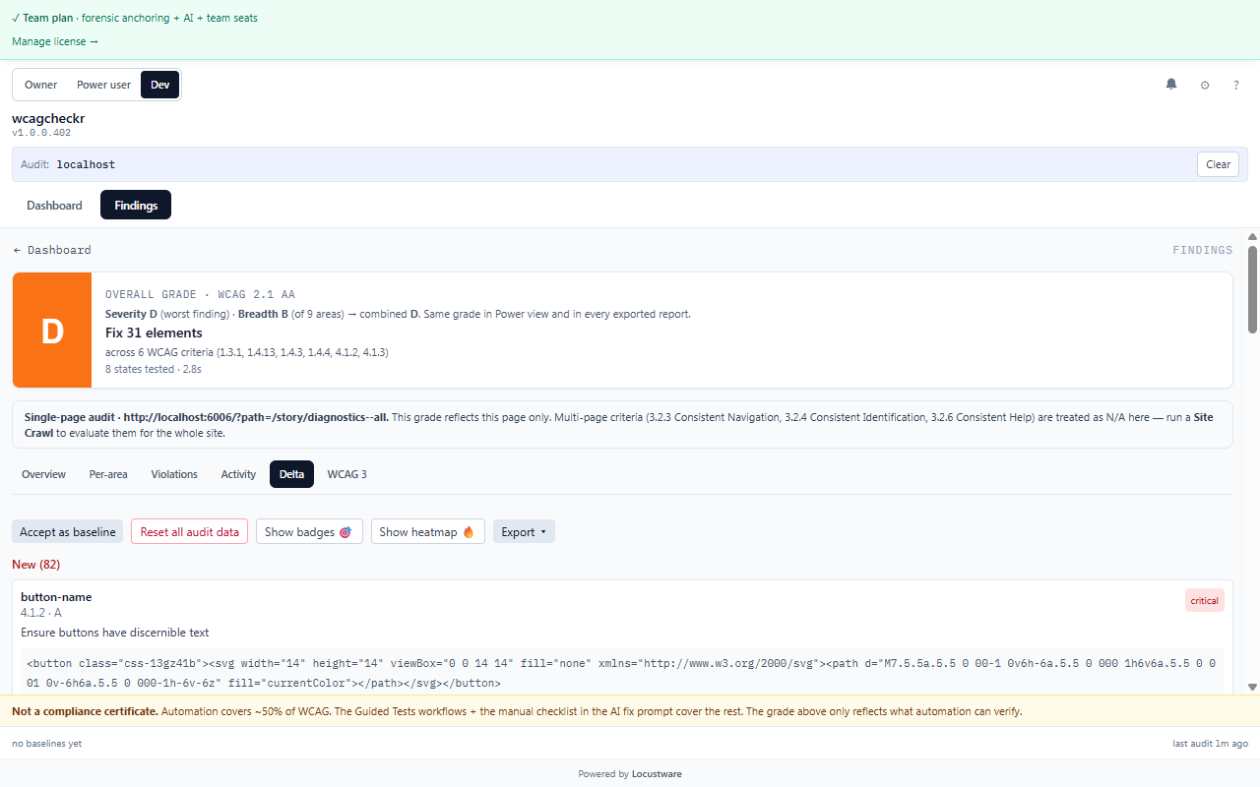Click the button-name finding title
1260x787 pixels.
point(56,597)
